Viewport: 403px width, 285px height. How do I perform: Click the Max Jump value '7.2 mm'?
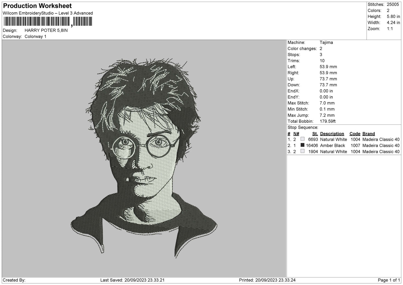coord(327,115)
